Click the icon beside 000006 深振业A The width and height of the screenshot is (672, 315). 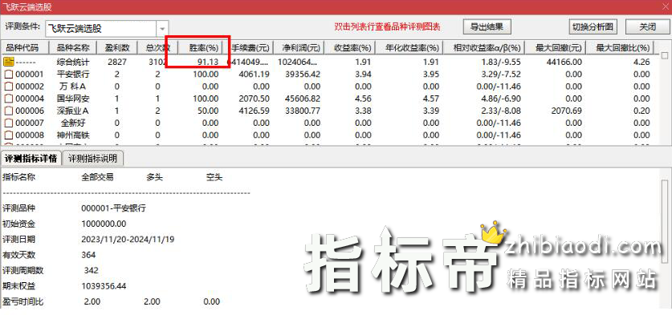tap(9, 111)
